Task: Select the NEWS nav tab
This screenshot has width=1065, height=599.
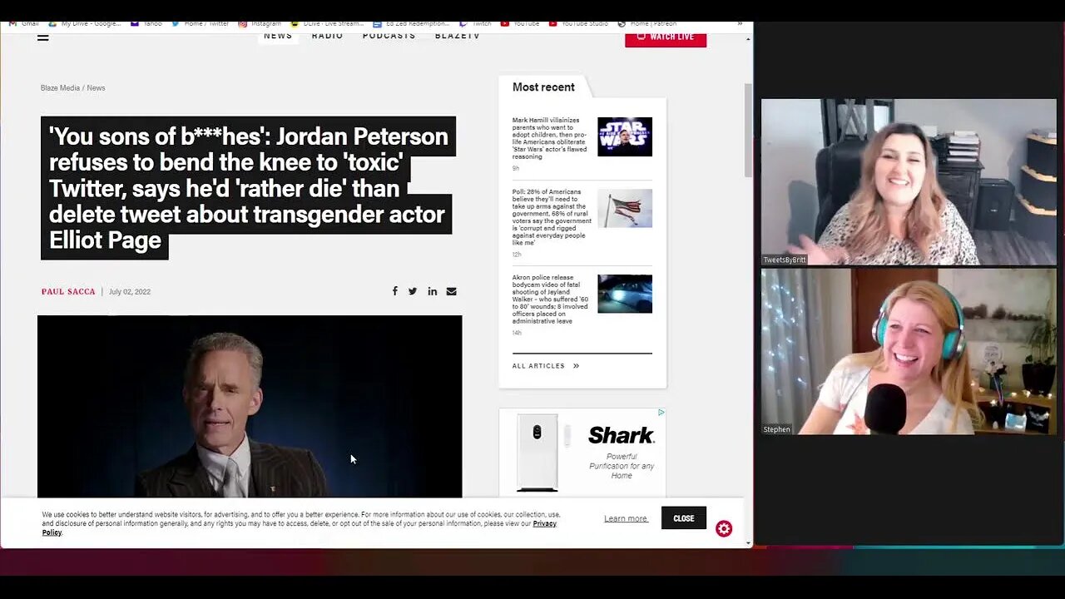Action: click(278, 36)
